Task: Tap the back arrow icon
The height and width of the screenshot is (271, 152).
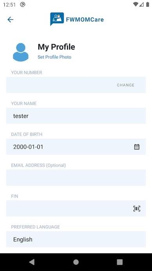Action: pos(10,20)
